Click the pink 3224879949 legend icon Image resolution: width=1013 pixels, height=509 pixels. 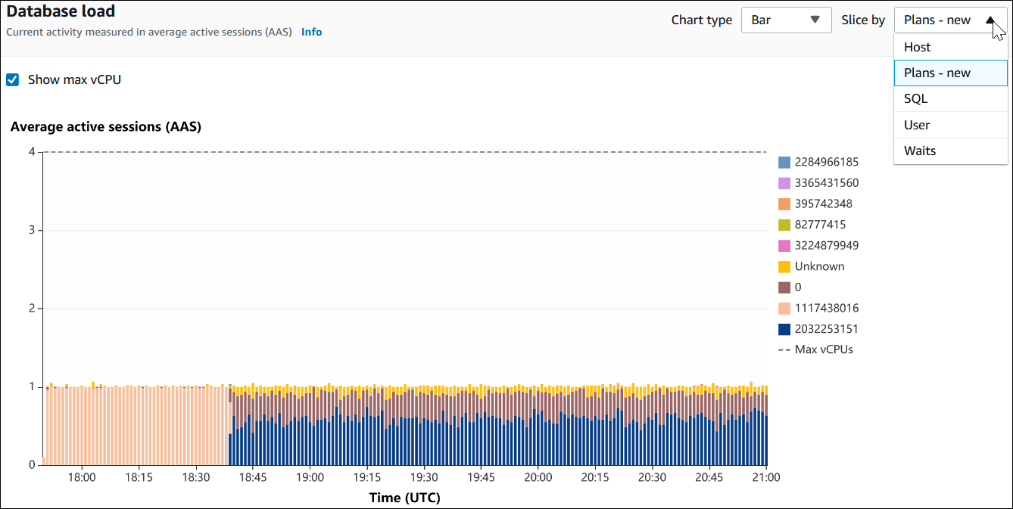[784, 246]
